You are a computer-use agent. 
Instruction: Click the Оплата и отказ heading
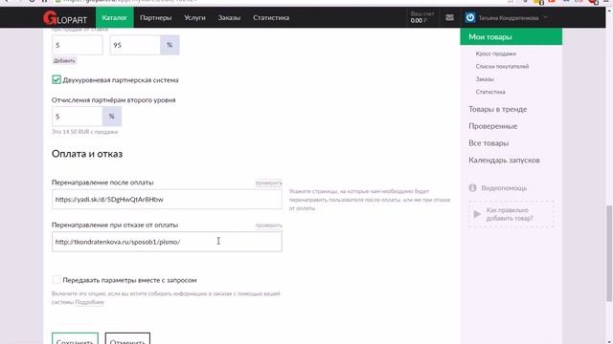tap(87, 154)
